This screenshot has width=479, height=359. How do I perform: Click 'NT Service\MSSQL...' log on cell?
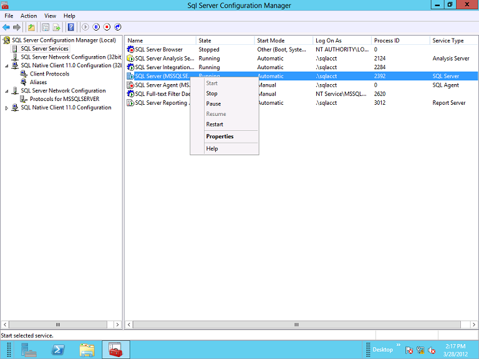pos(341,93)
